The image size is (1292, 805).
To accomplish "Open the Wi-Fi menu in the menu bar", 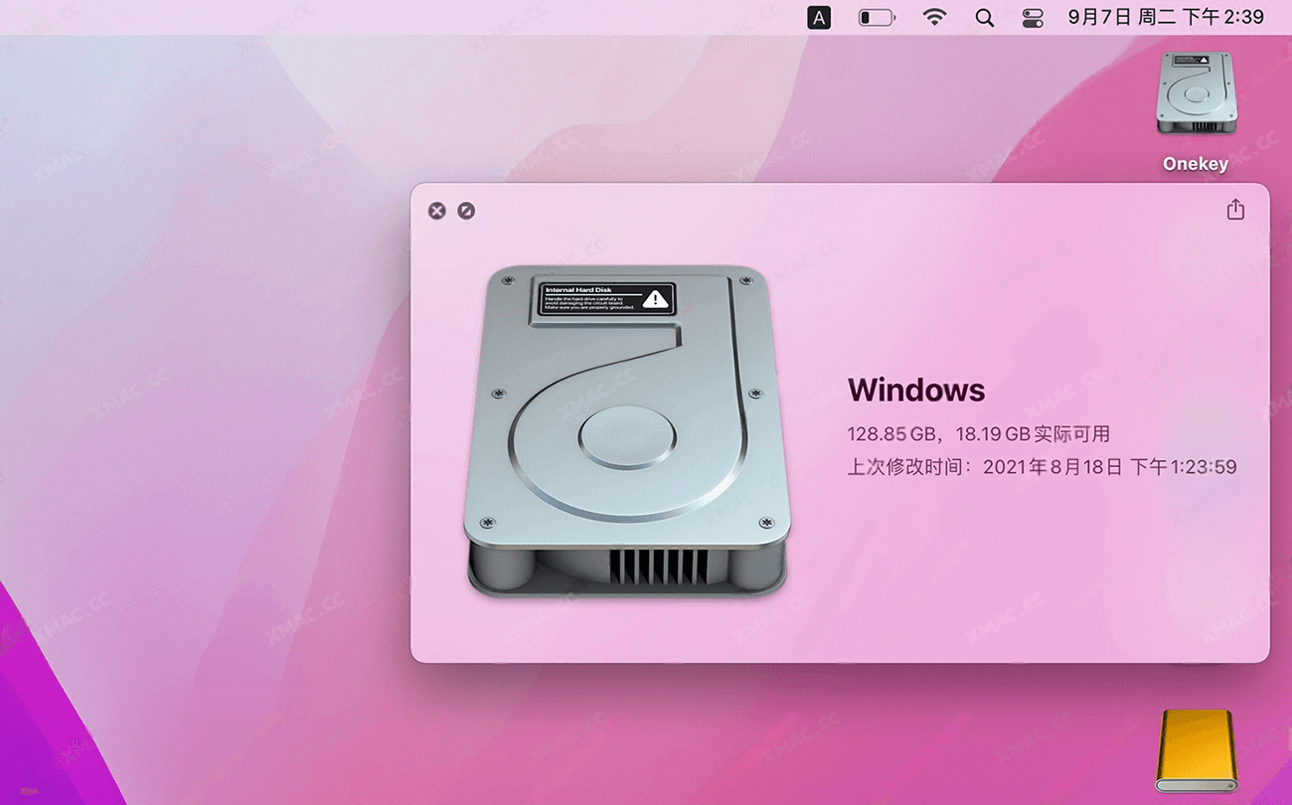I will point(934,17).
